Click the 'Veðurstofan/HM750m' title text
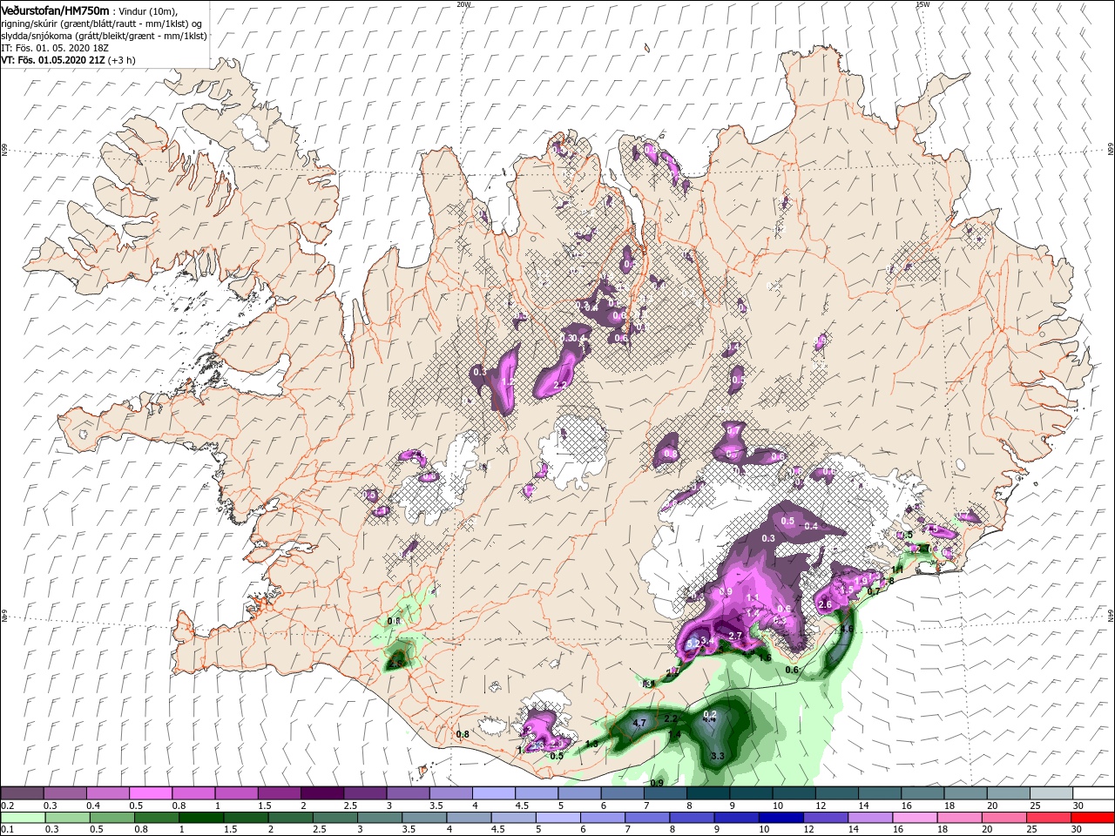The image size is (1115, 836). [55, 10]
